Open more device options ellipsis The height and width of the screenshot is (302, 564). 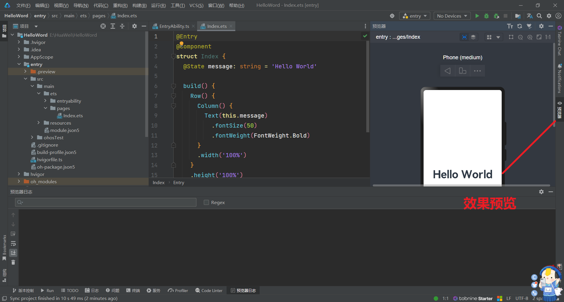477,71
